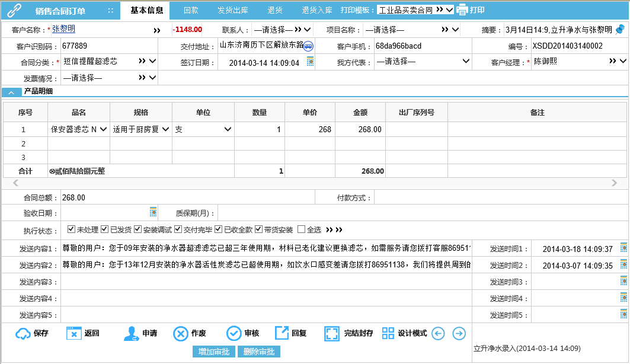Image resolution: width=630 pixels, height=364 pixels.
Task: Click the 设计模式 grid icon
Action: [388, 333]
